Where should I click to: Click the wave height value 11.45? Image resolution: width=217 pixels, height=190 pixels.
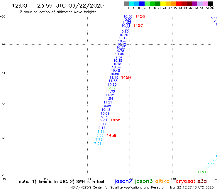114,77
